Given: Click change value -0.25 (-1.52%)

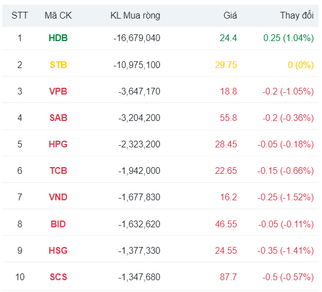Looking at the screenshot, I should point(285,197).
